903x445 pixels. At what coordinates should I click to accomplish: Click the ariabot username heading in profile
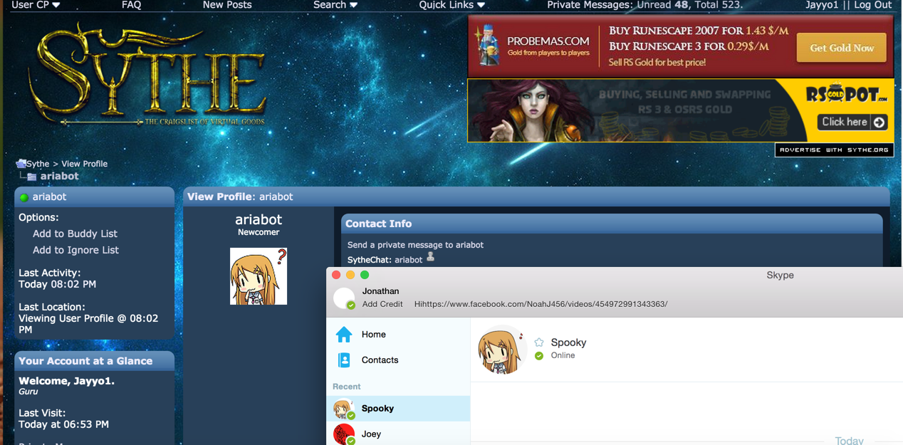259,219
